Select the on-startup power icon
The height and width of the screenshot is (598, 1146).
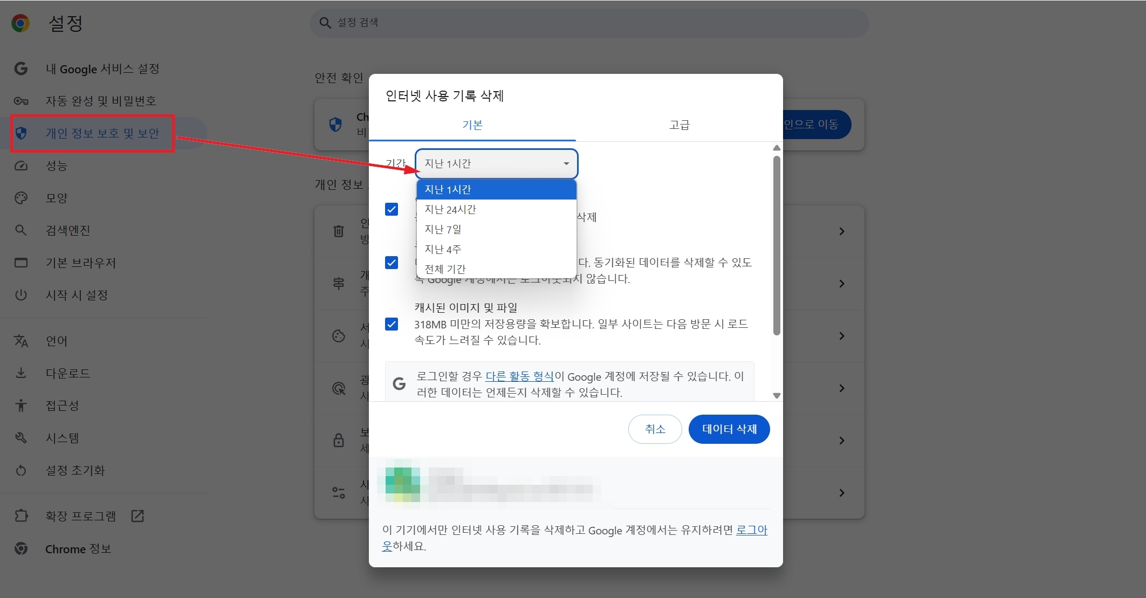tap(21, 295)
